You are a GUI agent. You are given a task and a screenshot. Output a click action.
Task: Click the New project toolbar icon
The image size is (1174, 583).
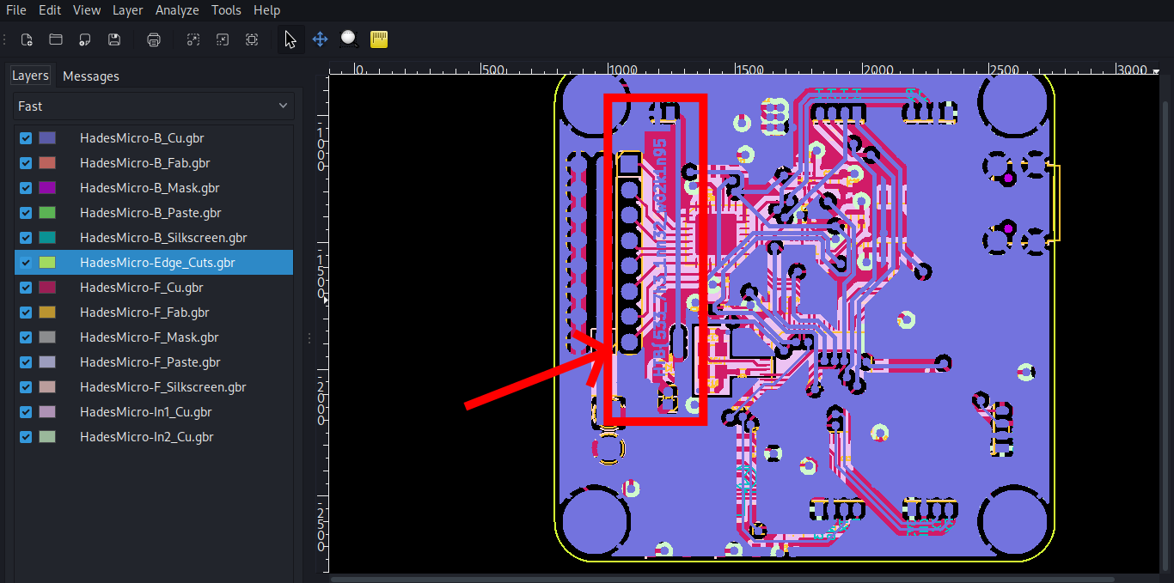tap(27, 39)
